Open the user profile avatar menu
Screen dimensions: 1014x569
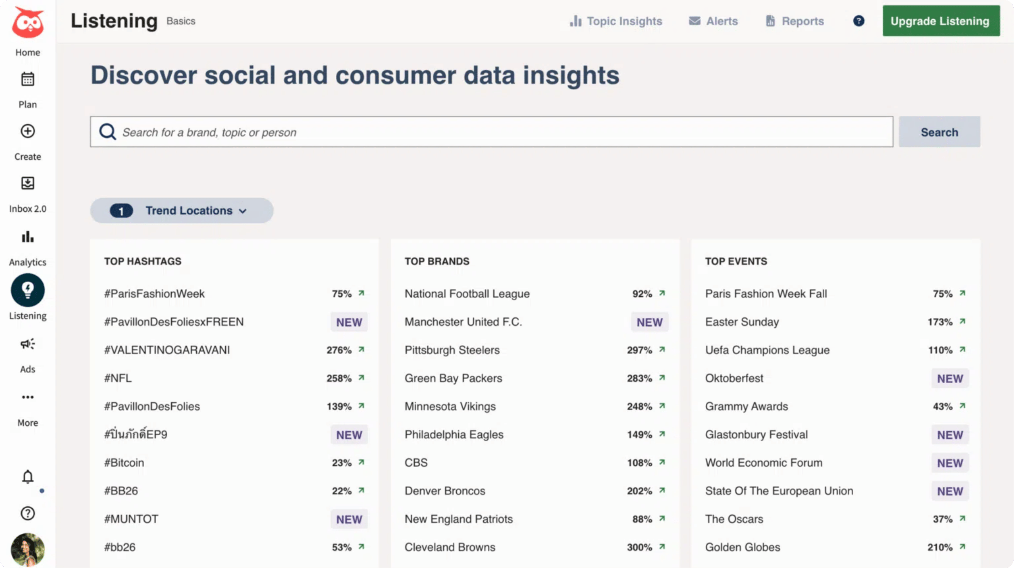click(x=27, y=549)
